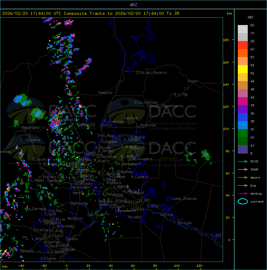This screenshot has height=270, width=267.
Task: Click the 'Ugarteche' map label
Action: pos(79,203)
